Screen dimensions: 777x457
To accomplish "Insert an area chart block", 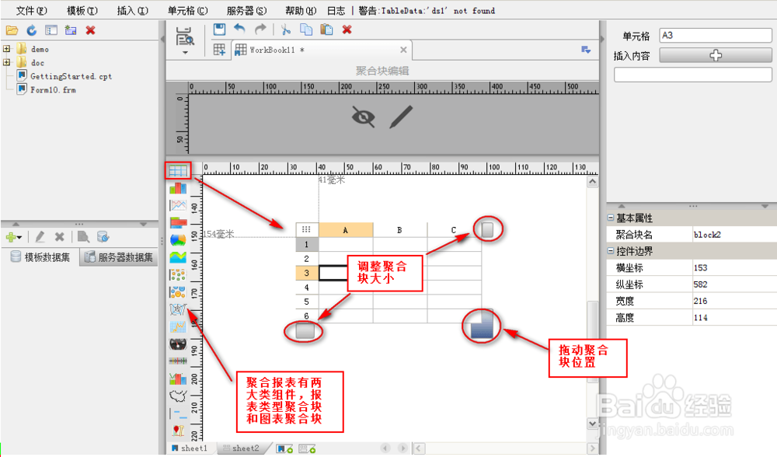I will tap(177, 257).
